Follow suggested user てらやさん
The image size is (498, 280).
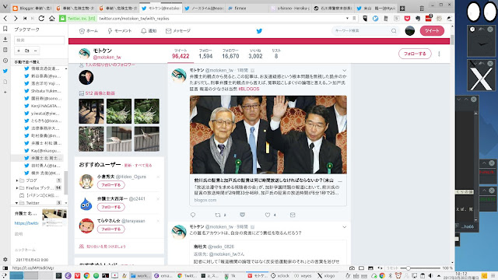pyautogui.click(x=110, y=229)
